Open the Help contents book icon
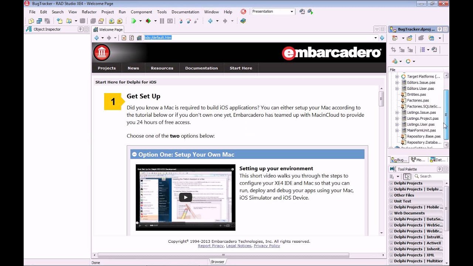Screen dimensions: 473x266 [243, 21]
